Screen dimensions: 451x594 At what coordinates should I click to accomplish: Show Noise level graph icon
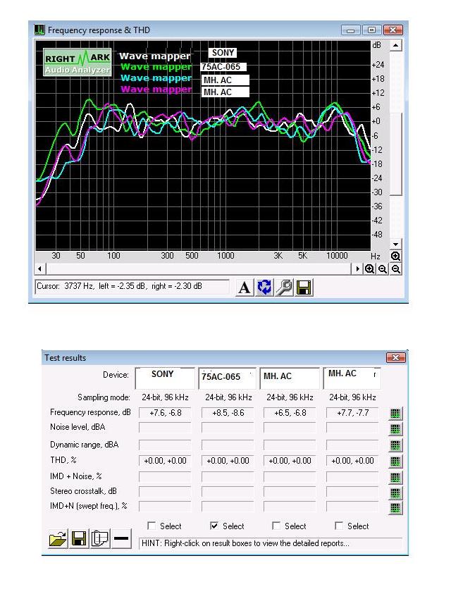395,429
